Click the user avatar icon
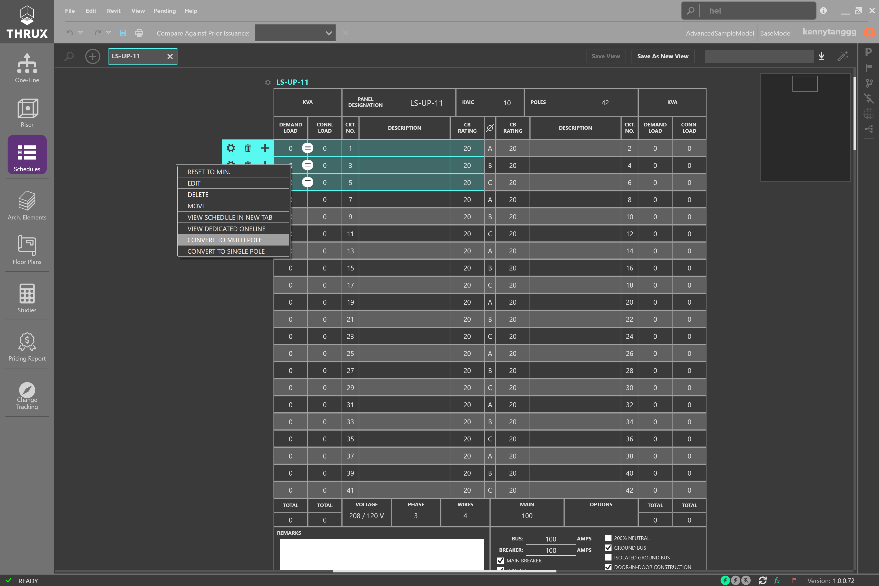The height and width of the screenshot is (586, 879). [x=869, y=33]
